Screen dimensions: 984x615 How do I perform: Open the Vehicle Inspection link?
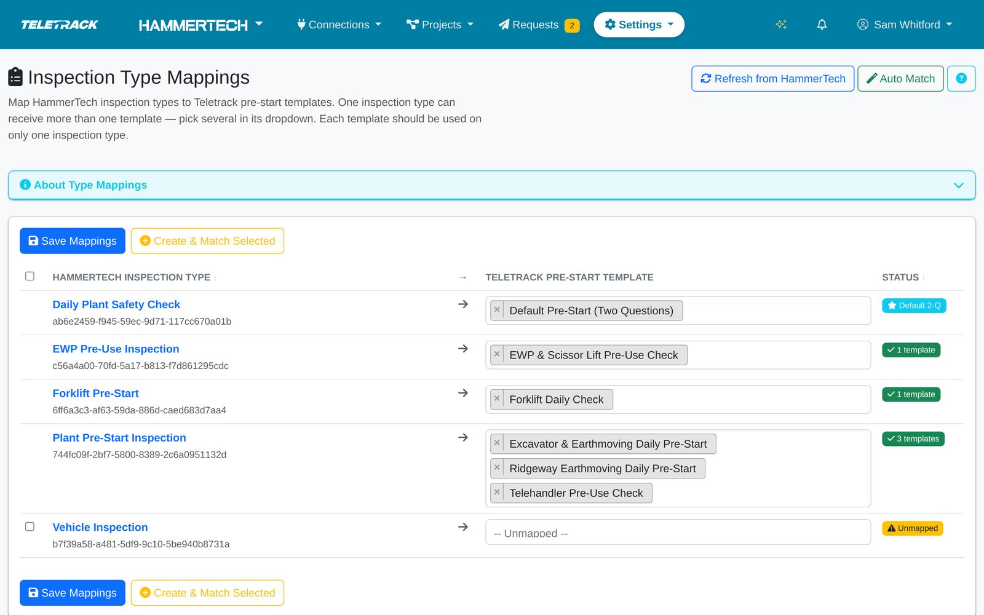click(x=100, y=527)
